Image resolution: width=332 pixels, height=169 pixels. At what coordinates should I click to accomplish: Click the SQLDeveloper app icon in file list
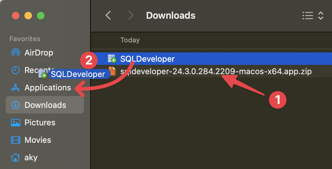(x=112, y=59)
